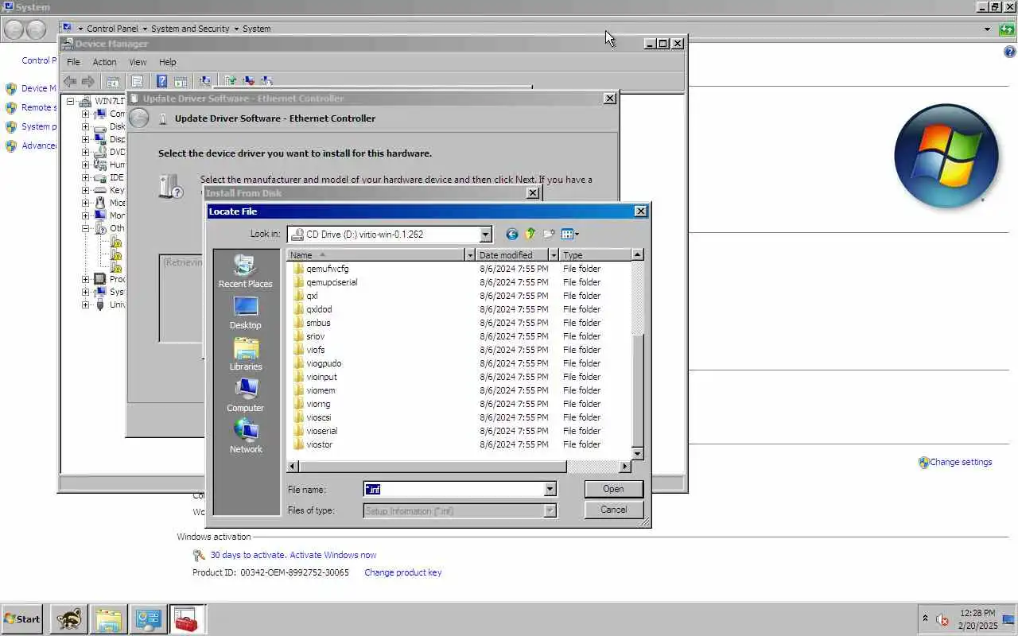1018x636 pixels.
Task: Click the Change product key link
Action: point(402,572)
